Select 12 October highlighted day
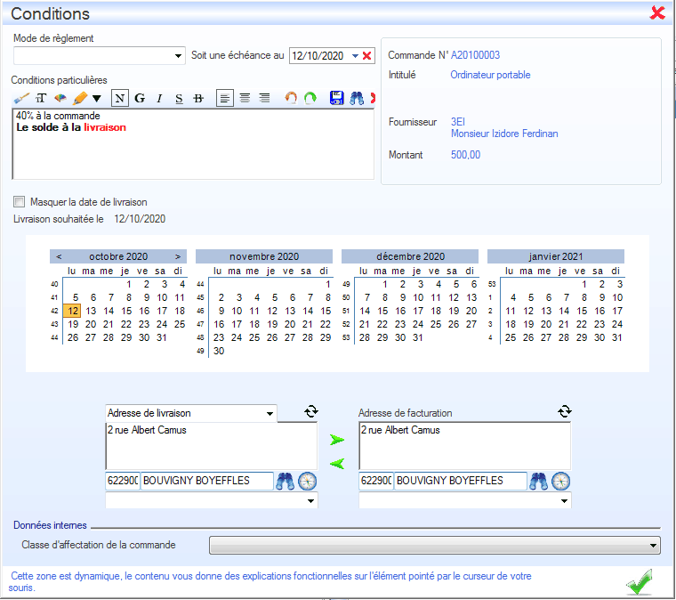676x600 pixels. [x=72, y=311]
